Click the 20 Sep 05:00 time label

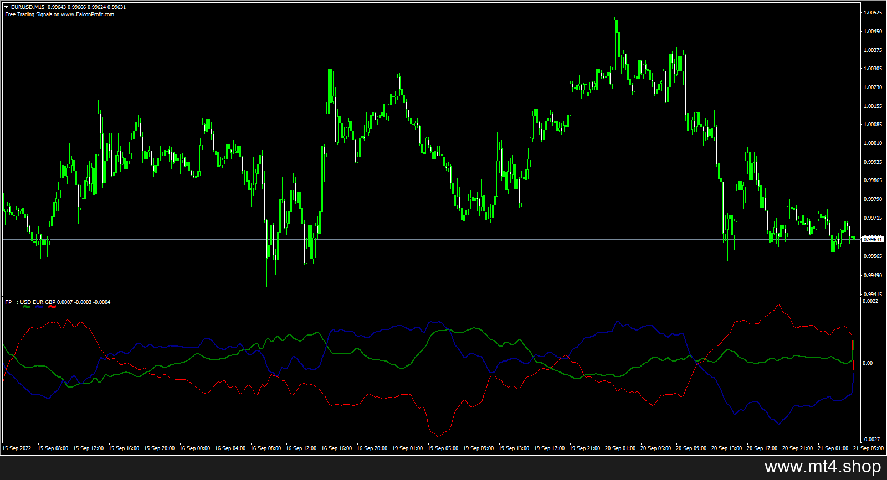(x=655, y=448)
